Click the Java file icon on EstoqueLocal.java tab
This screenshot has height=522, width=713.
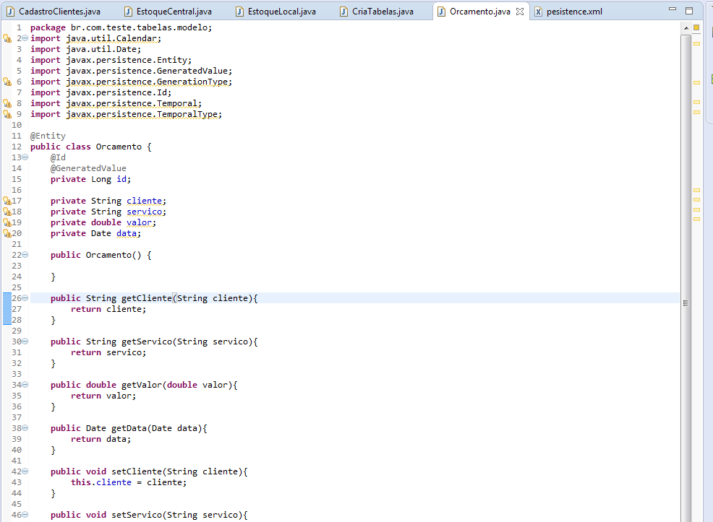pyautogui.click(x=239, y=12)
